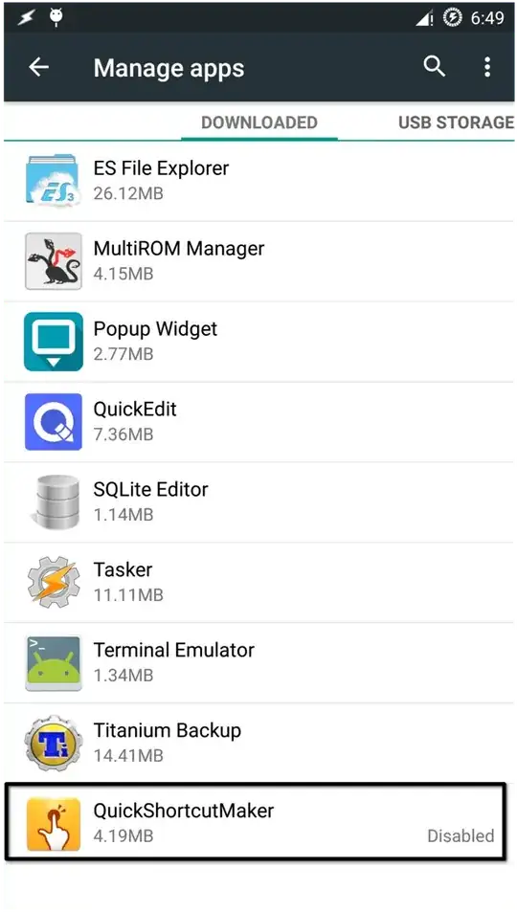Viewport: 517px width, 912px height.
Task: Open Tasker app details
Action: coord(259,582)
